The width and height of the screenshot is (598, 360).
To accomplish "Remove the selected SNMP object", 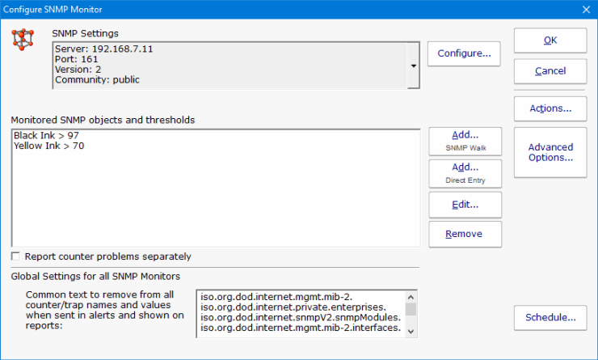I will coord(465,234).
